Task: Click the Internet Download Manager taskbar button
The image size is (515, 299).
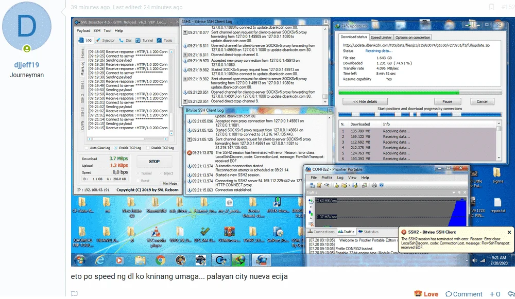Action: (x=241, y=260)
